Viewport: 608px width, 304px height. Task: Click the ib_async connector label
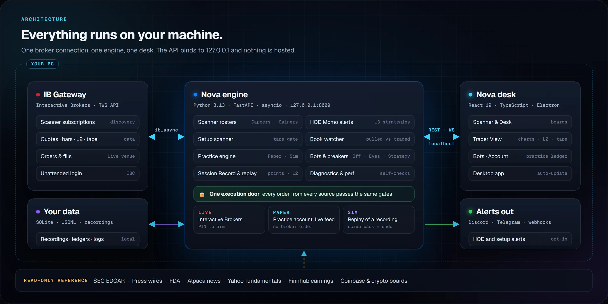tap(166, 130)
